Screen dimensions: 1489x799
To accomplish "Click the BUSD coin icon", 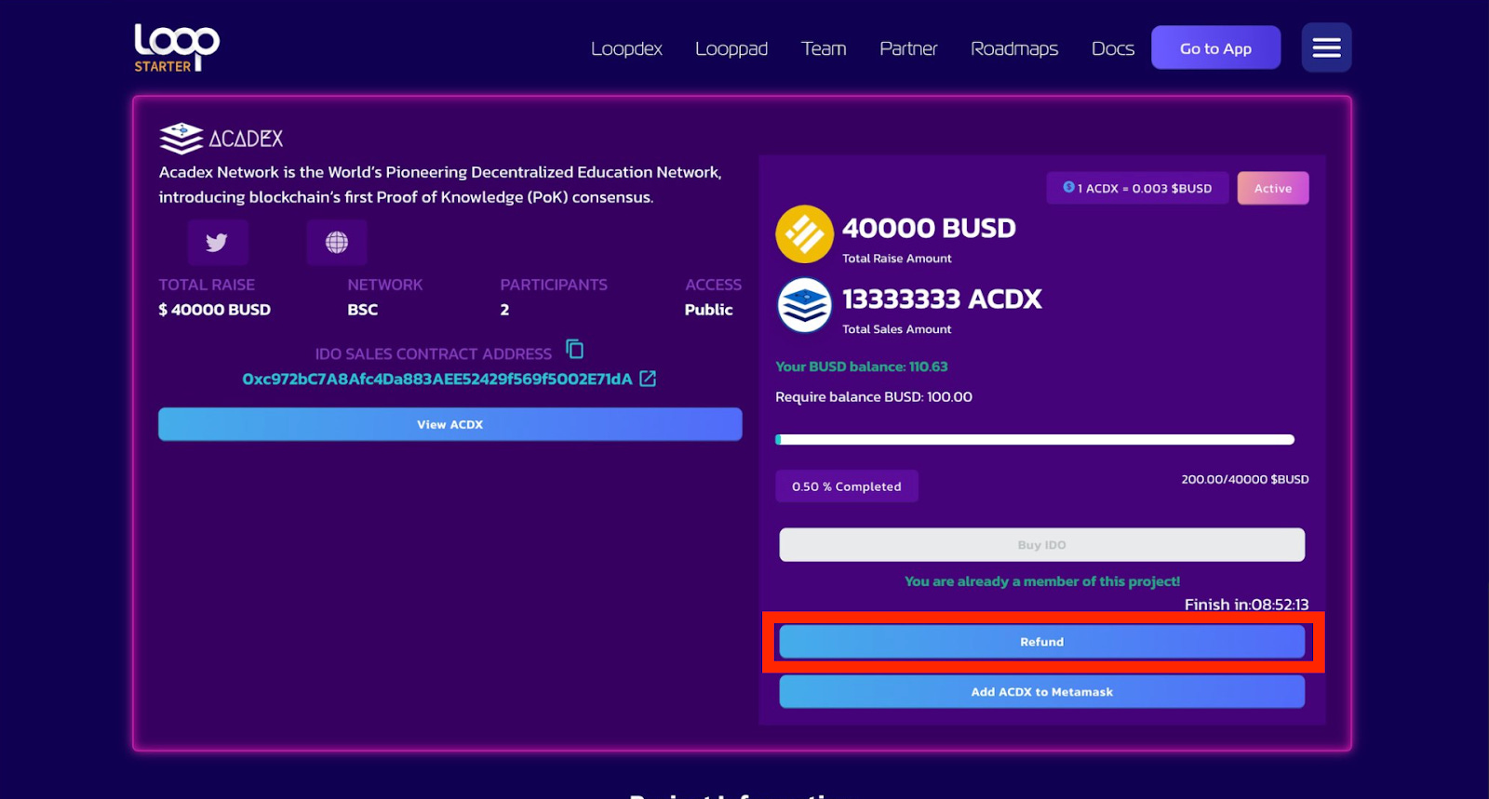I will tap(804, 234).
